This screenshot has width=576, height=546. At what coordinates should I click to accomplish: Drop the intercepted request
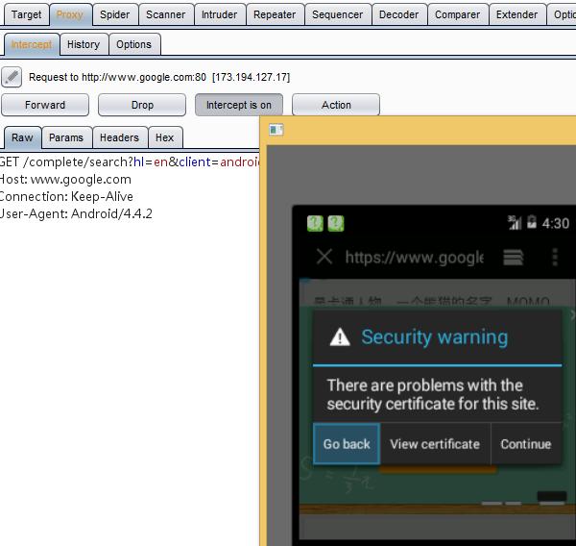pos(142,105)
